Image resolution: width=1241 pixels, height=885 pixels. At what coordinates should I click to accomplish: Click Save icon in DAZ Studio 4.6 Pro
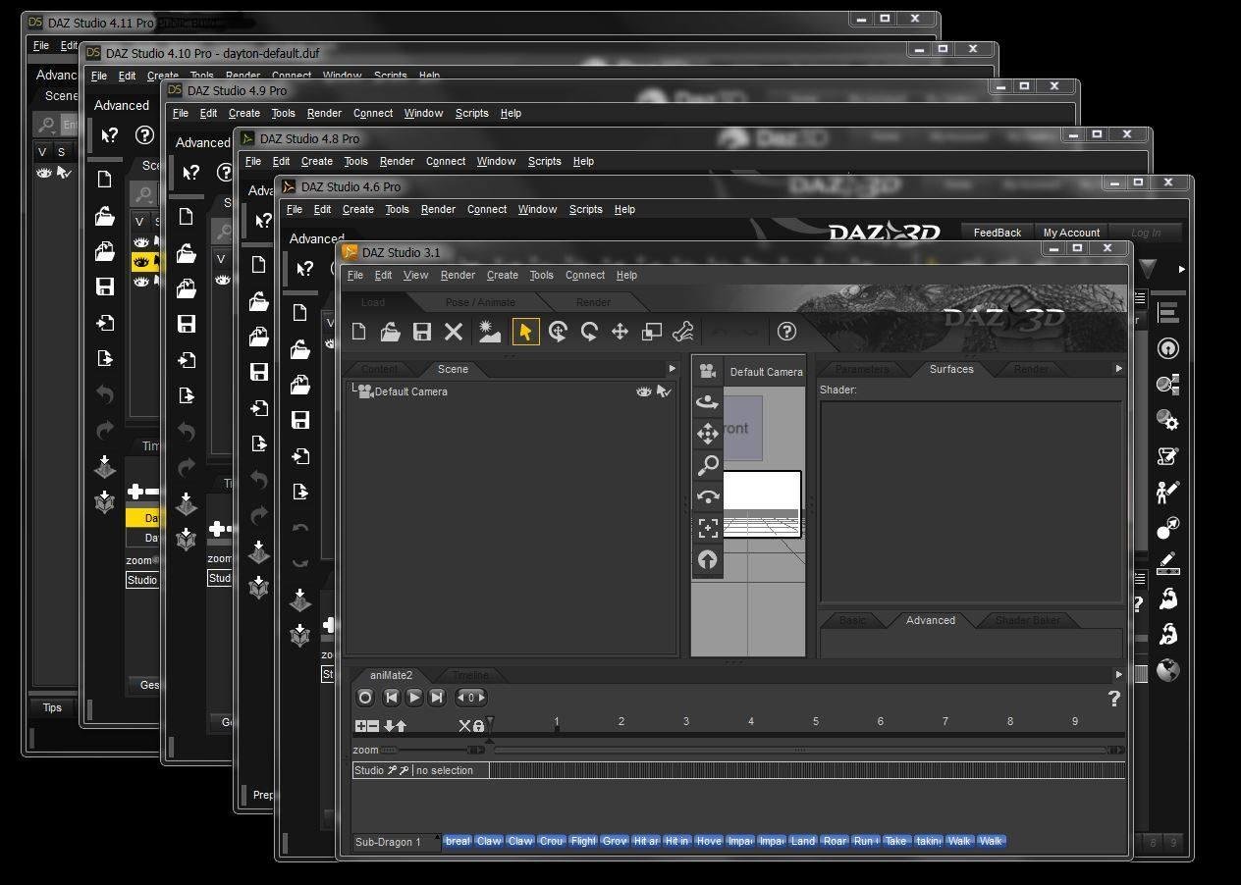300,420
